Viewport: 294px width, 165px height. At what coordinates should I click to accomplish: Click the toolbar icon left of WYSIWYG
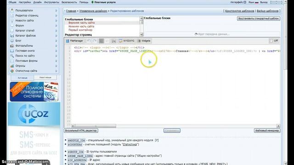click(x=113, y=41)
